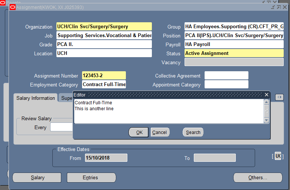The height and width of the screenshot is (190, 290).
Task: Click the Oracle icon in Assignment title bar
Action: pyautogui.click(x=13, y=7)
